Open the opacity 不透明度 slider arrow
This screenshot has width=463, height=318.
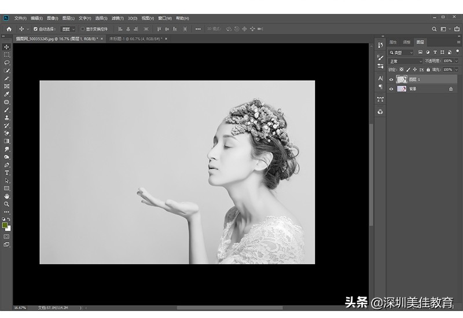click(x=457, y=61)
